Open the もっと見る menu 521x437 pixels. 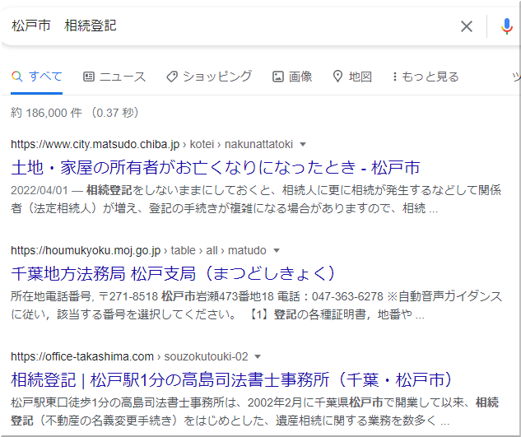[x=426, y=77]
